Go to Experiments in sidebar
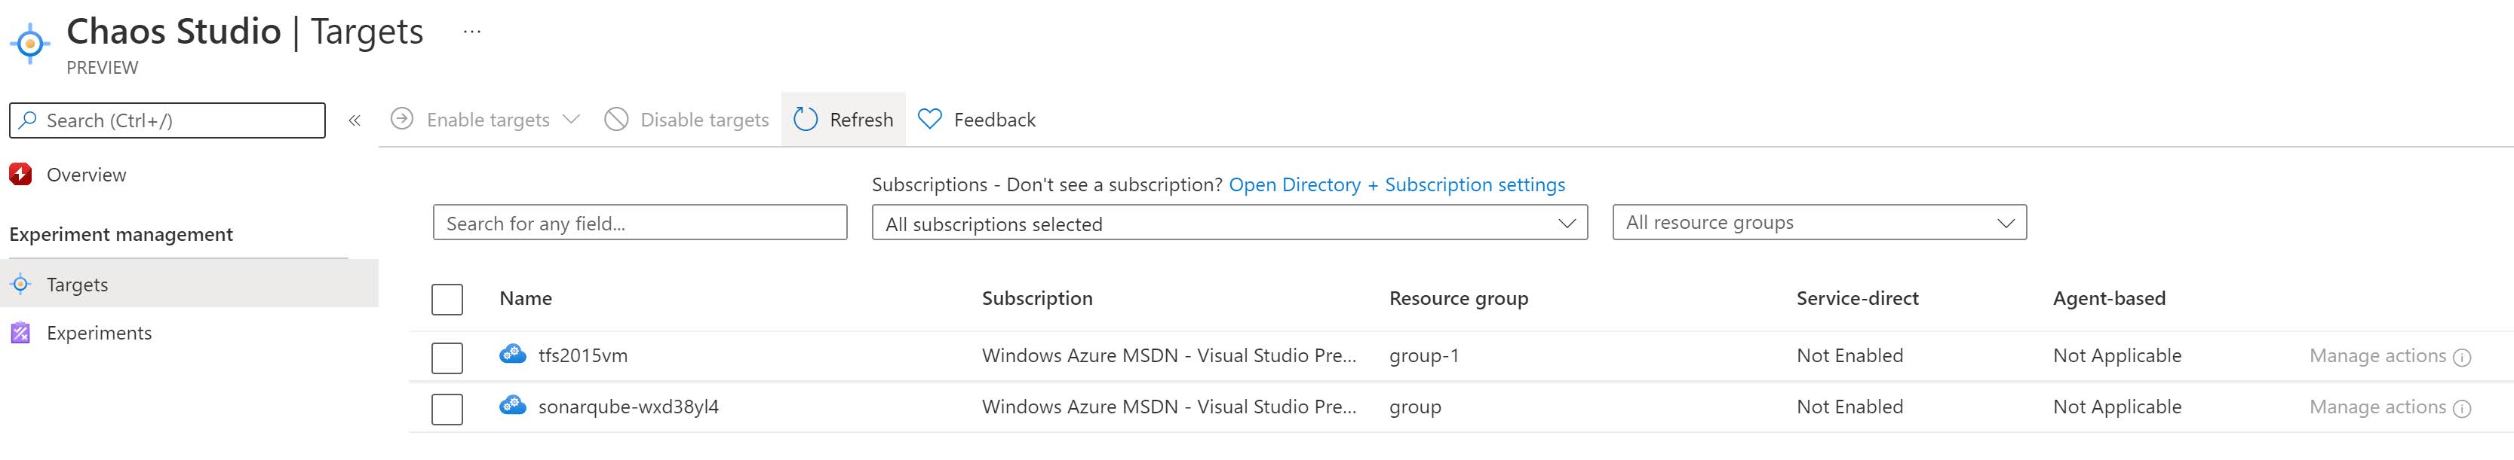The width and height of the screenshot is (2514, 460). (x=100, y=332)
